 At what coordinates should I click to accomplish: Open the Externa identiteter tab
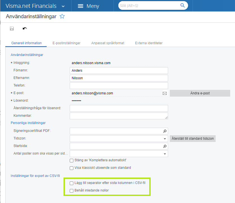[x=149, y=43]
